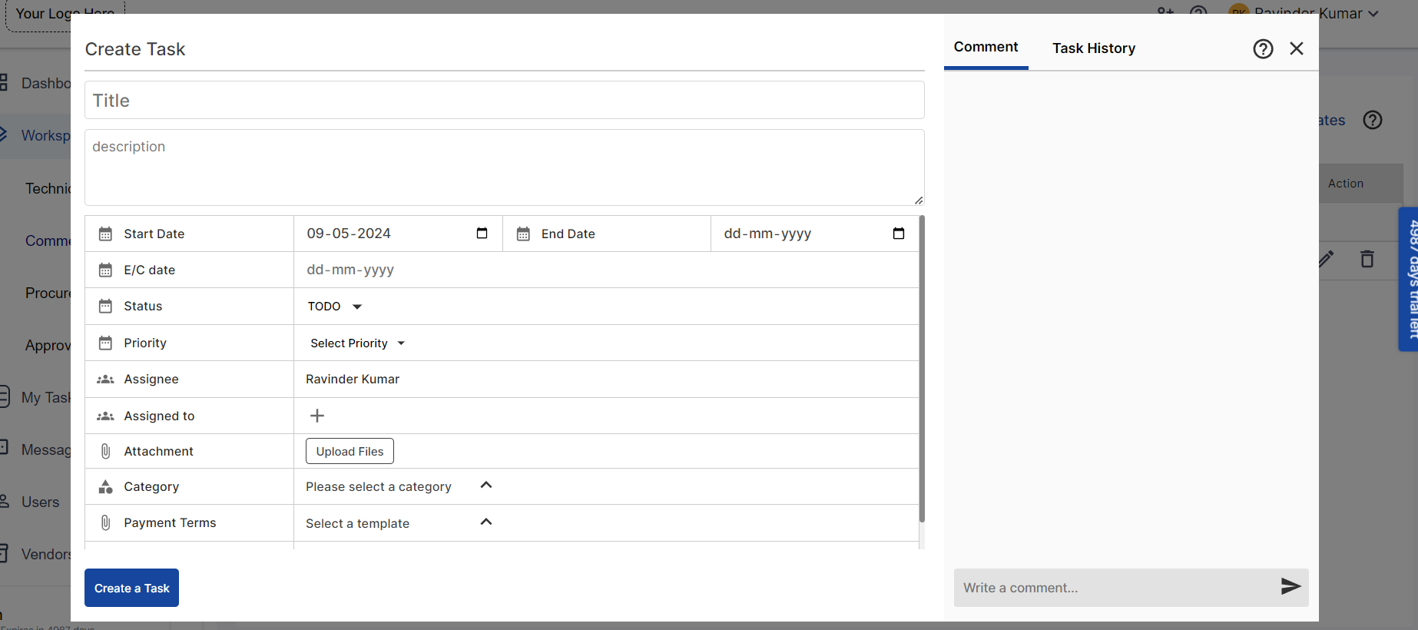Switch to the Comment tab

point(986,47)
